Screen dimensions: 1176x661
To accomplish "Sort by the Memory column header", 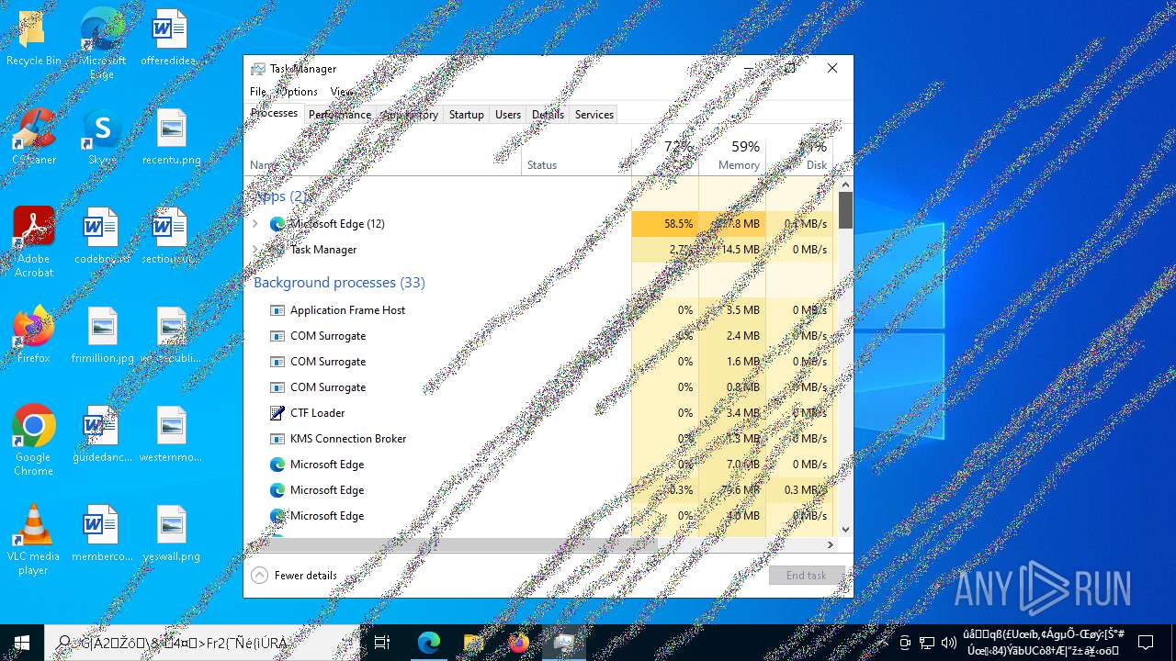I will click(732, 155).
